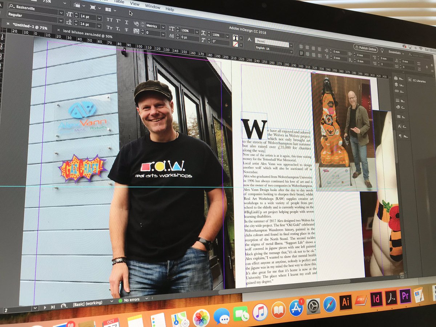Click the Adobe Stock search field
The image size is (436, 327).
click(x=419, y=56)
